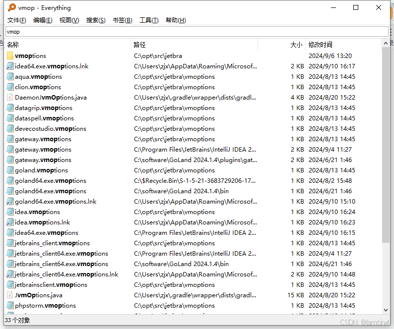Click the clion.vmoptions file icon

tap(10, 87)
